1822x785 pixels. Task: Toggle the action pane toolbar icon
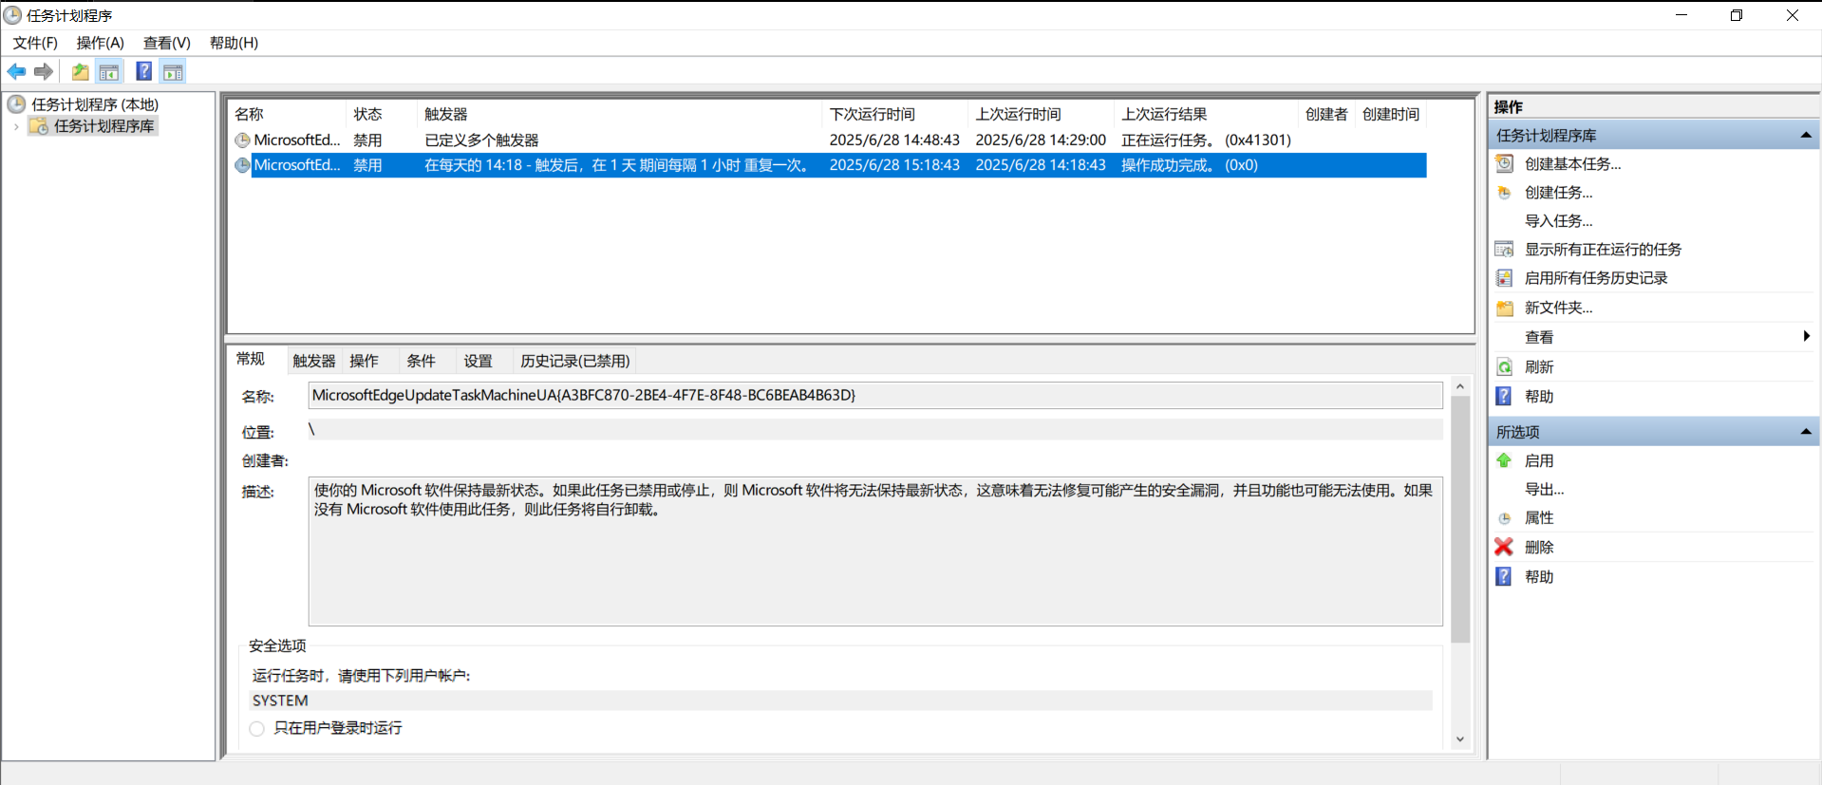point(173,71)
